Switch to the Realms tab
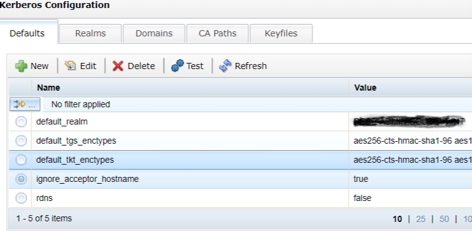The image size is (472, 246). pos(91,33)
